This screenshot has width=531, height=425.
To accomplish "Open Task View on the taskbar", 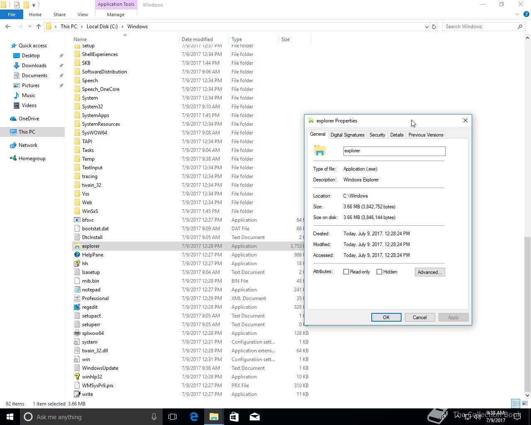I will tap(173, 417).
